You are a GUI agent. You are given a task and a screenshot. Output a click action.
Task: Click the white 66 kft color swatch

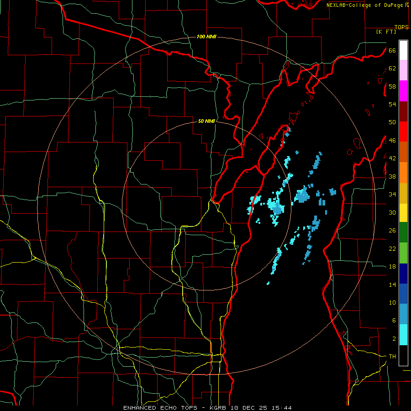(x=403, y=50)
